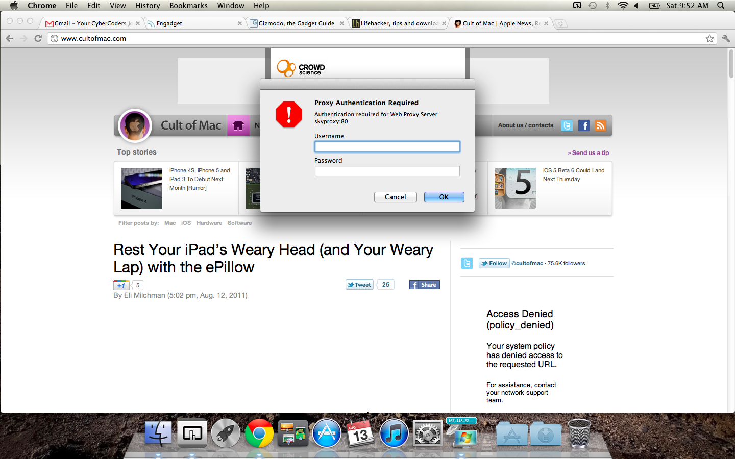Open Launchpad rocket icon in dock
The width and height of the screenshot is (735, 459).
click(226, 433)
